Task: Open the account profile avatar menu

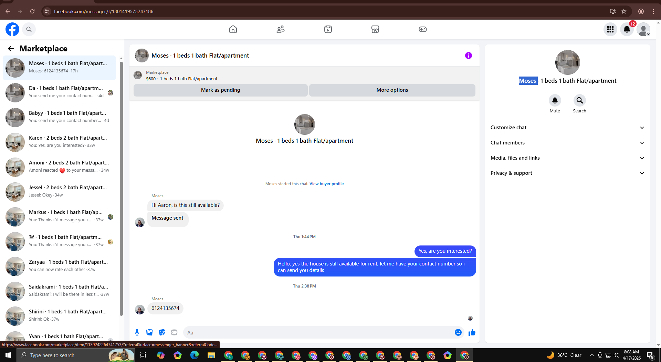Action: tap(643, 29)
